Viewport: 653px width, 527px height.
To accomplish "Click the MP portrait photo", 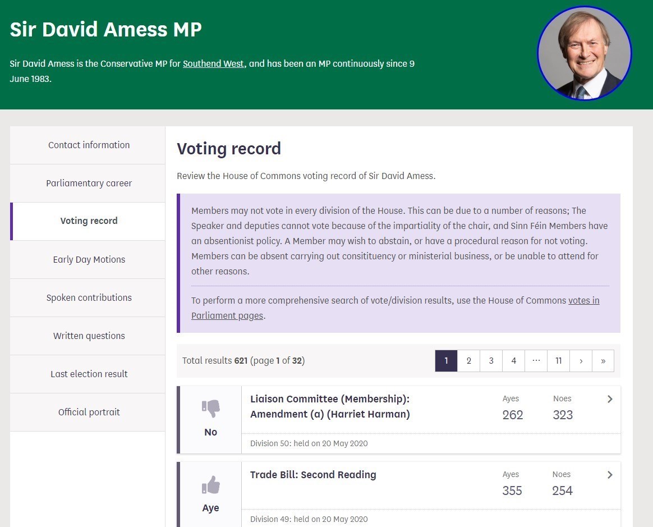I will tap(585, 54).
